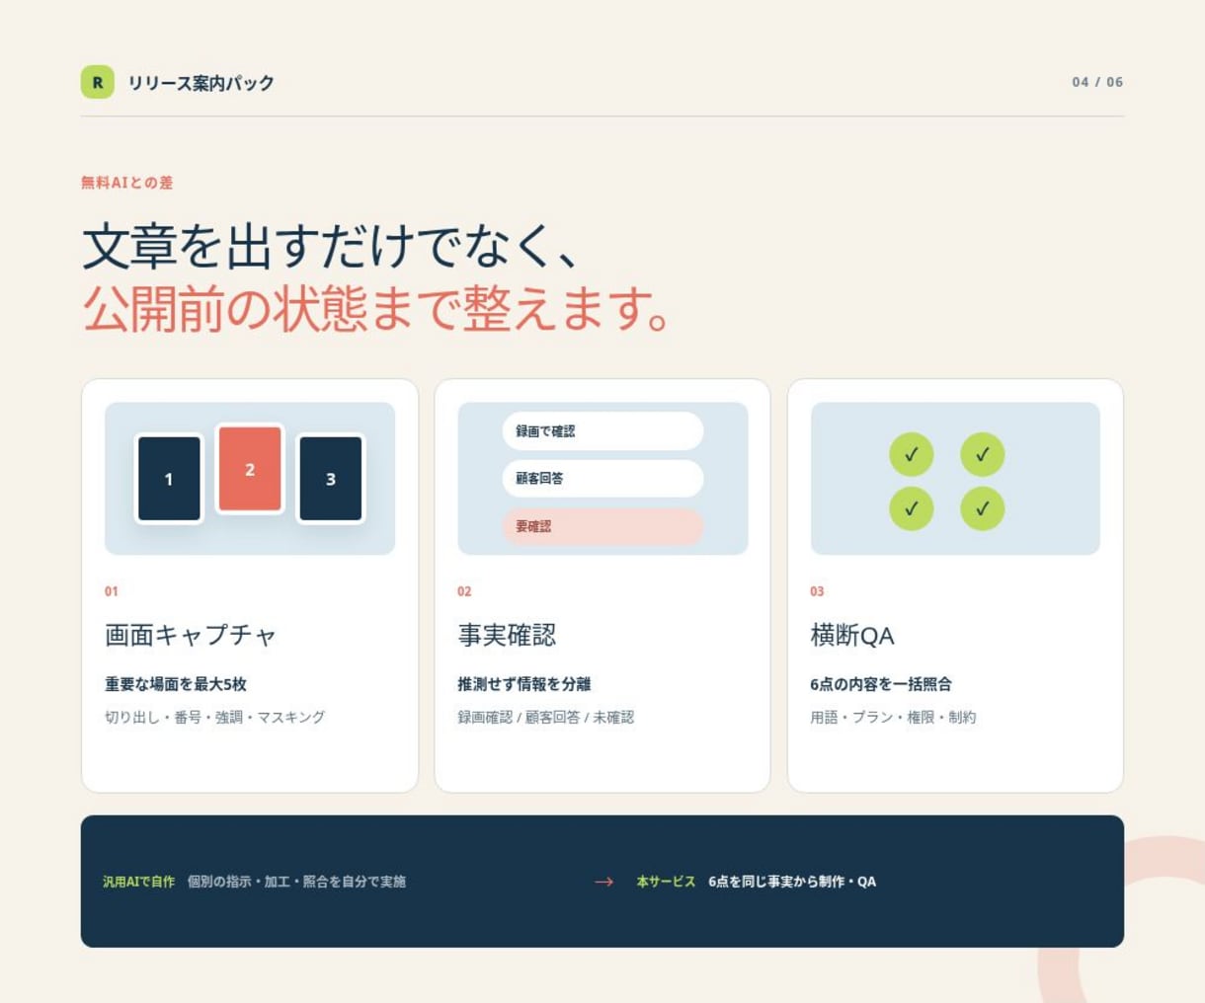Click the リリース案内パック title text
Screen dimensions: 1205x1003
pos(201,83)
